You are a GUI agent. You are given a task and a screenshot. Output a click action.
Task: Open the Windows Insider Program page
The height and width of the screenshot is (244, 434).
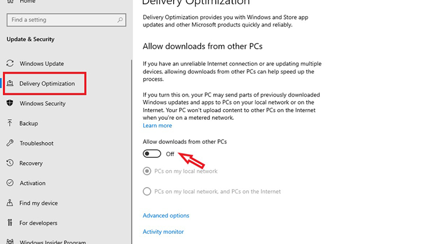tap(49, 242)
